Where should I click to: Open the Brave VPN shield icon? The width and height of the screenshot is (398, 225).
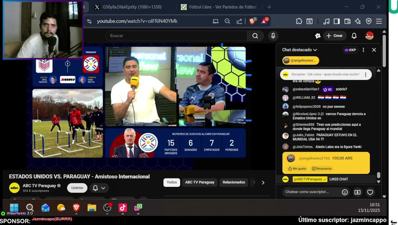369,21
